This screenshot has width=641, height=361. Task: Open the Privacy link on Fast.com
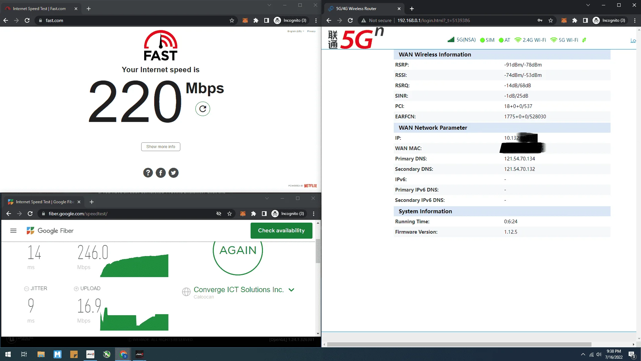pos(311,31)
